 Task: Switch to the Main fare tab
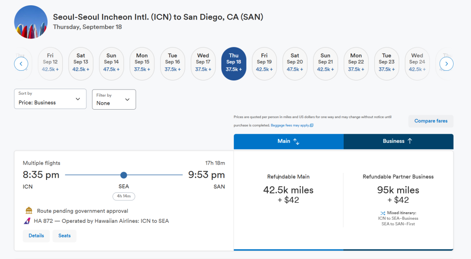click(x=288, y=142)
